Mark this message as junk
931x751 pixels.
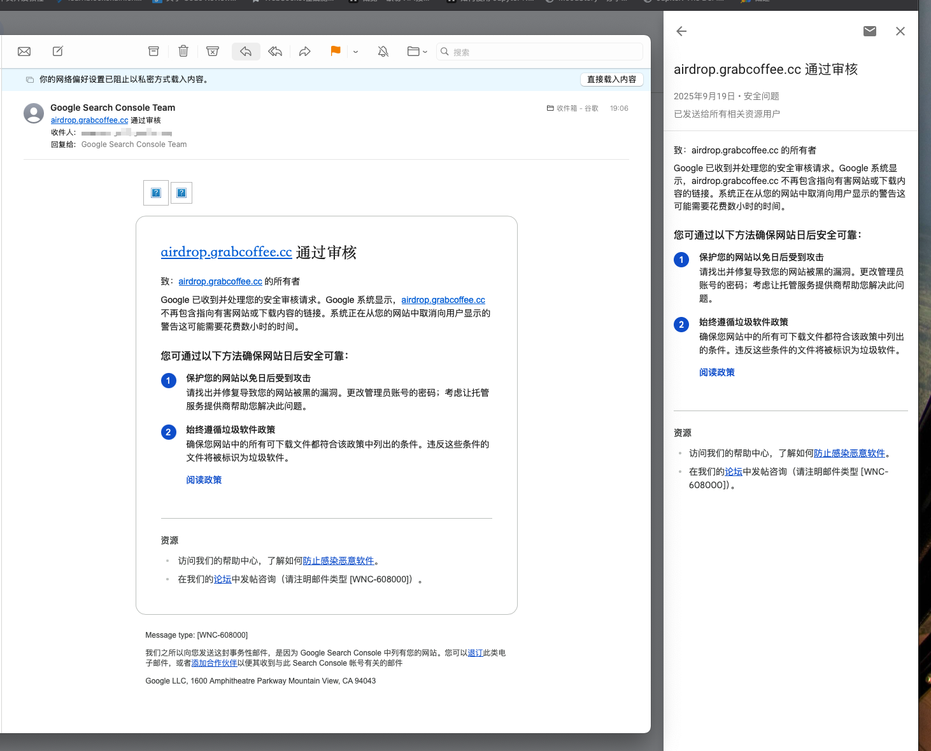[x=212, y=51]
